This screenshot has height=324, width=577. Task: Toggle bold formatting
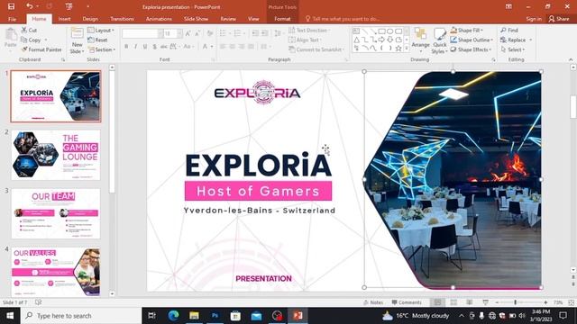pyautogui.click(x=126, y=47)
